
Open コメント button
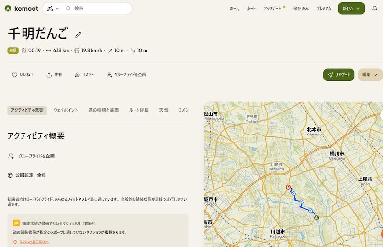click(x=84, y=75)
